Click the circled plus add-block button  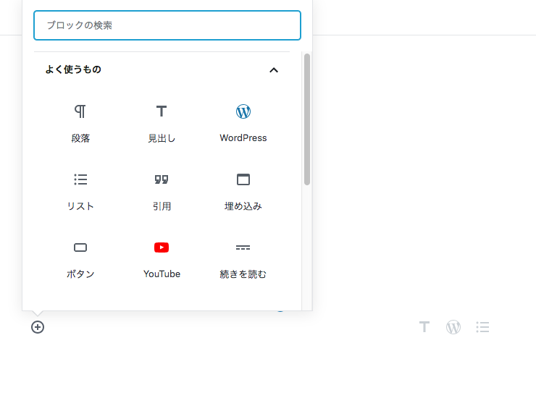[38, 327]
